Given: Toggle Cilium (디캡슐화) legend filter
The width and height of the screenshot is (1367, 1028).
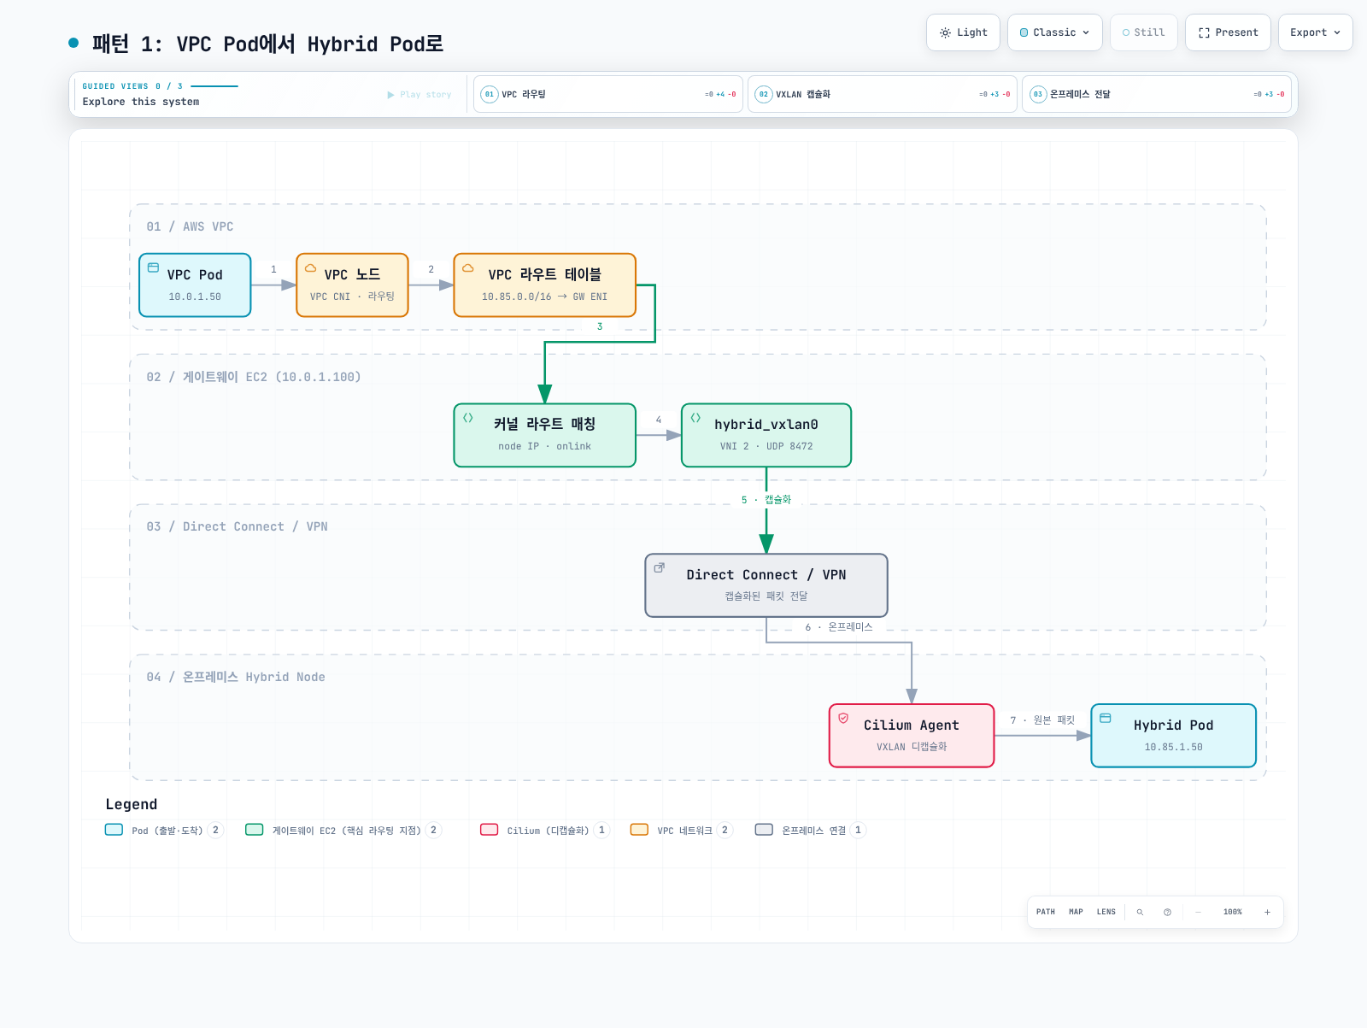Looking at the screenshot, I should click(x=545, y=830).
